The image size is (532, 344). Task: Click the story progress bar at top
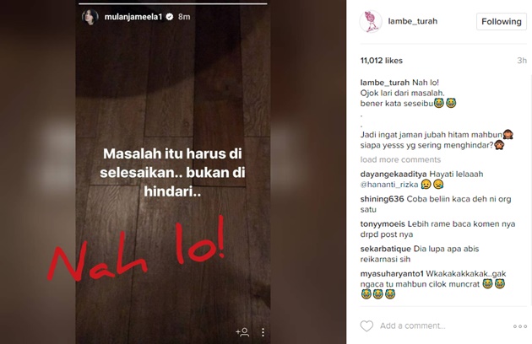click(173, 4)
